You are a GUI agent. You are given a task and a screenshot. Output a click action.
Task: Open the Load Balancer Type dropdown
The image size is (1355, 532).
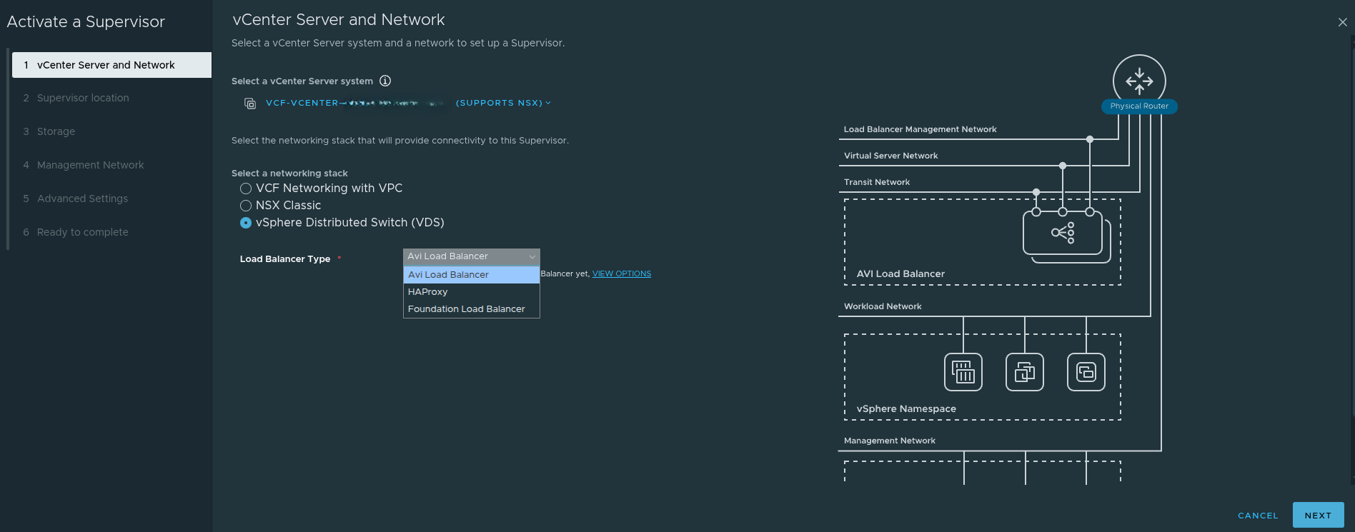click(472, 256)
